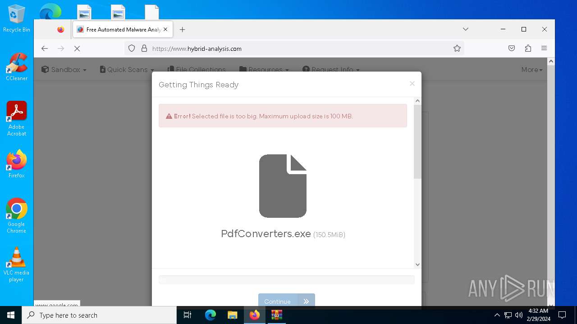The width and height of the screenshot is (577, 324).
Task: Open the Save to Pocket button
Action: 512,48
